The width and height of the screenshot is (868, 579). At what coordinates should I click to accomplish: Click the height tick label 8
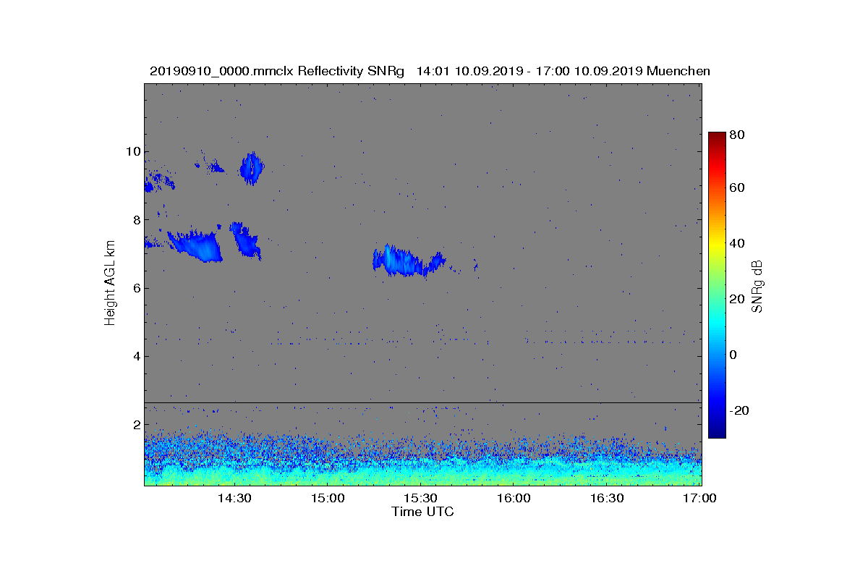[x=135, y=219]
